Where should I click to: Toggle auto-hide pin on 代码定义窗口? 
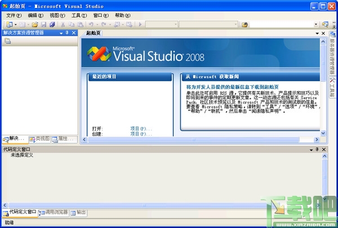coord(317,150)
